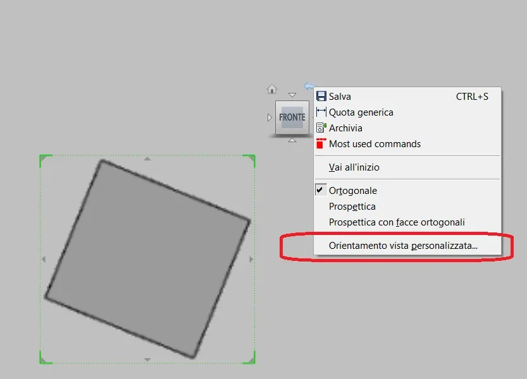Viewport: 527px width, 379px height.
Task: Click the ViewCube upper triangle arrow
Action: point(292,95)
